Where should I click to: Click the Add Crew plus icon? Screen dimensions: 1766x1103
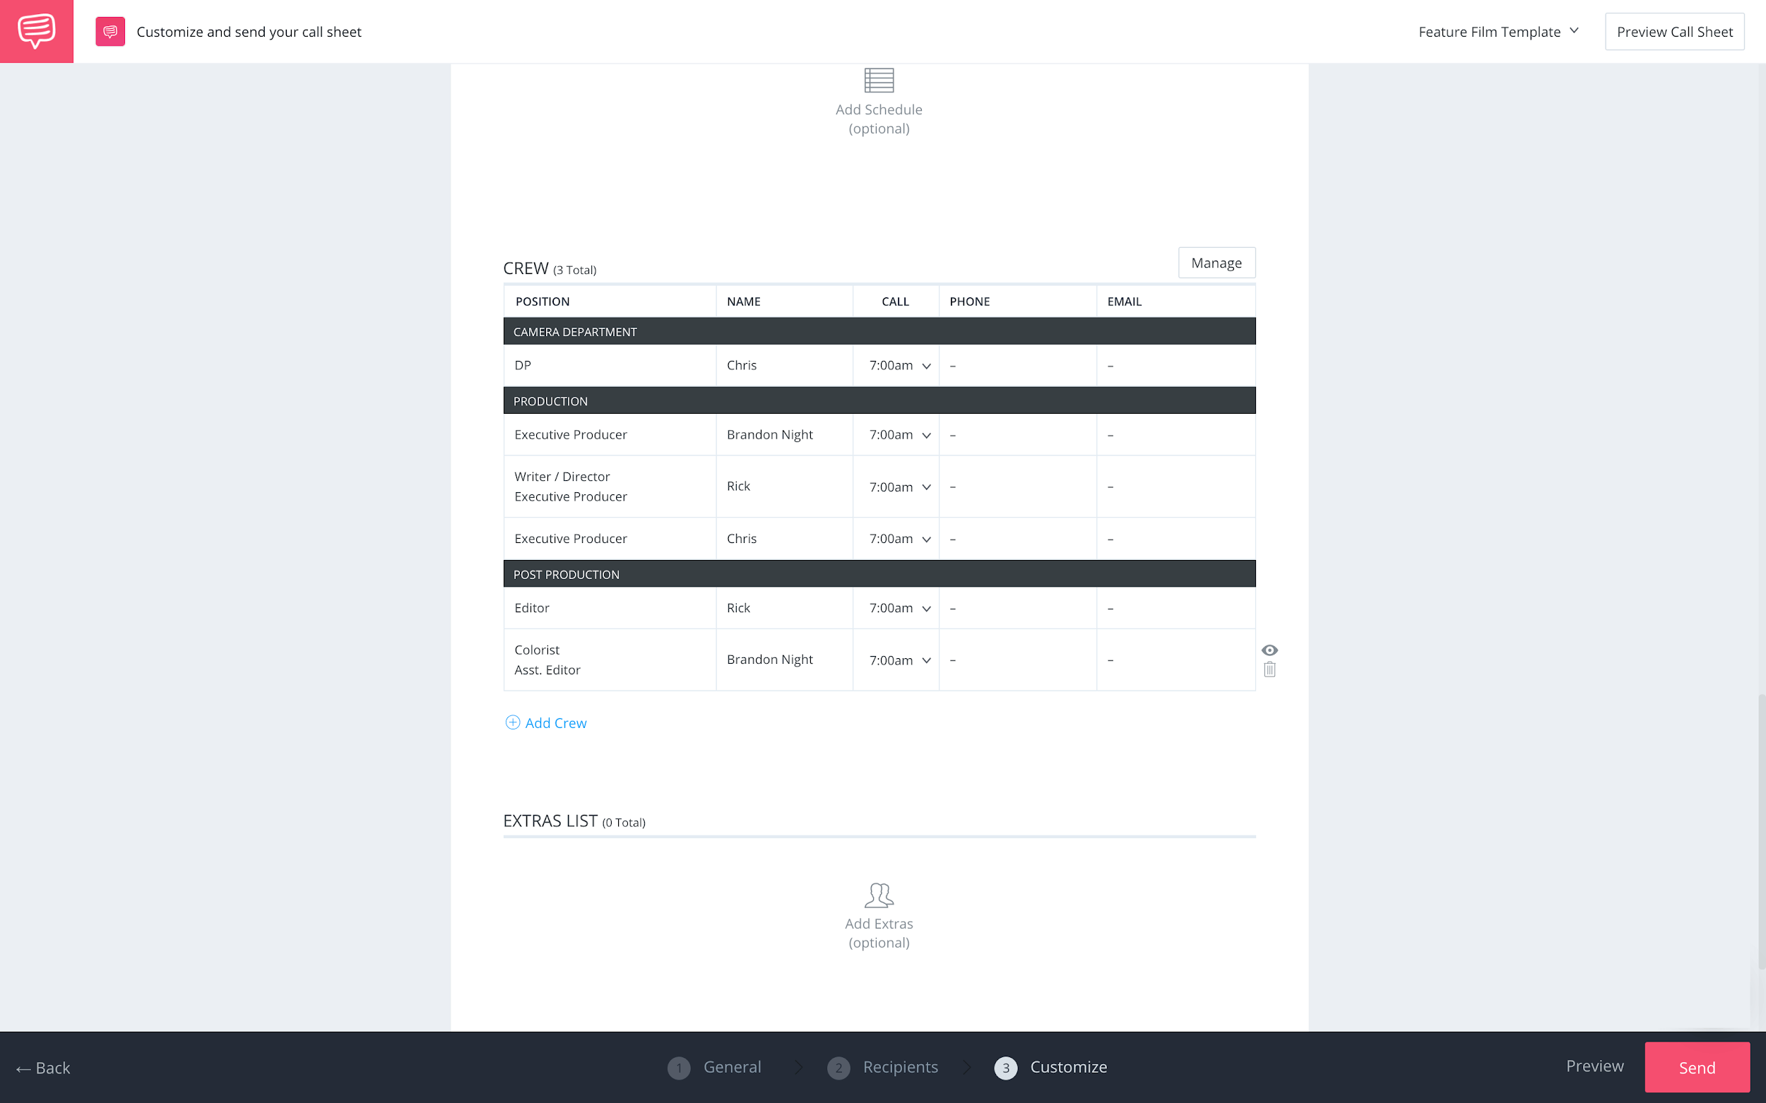(512, 722)
